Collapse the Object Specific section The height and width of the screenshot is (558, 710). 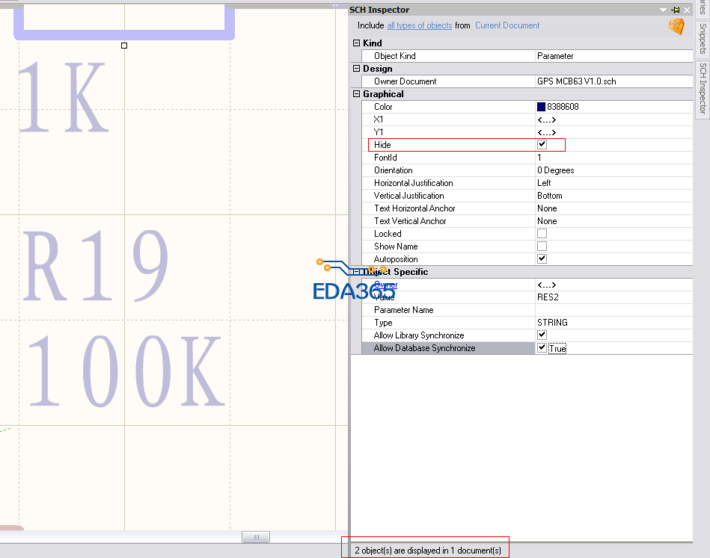pyautogui.click(x=356, y=272)
